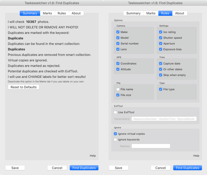Enable the File name checkbox

(118, 89)
